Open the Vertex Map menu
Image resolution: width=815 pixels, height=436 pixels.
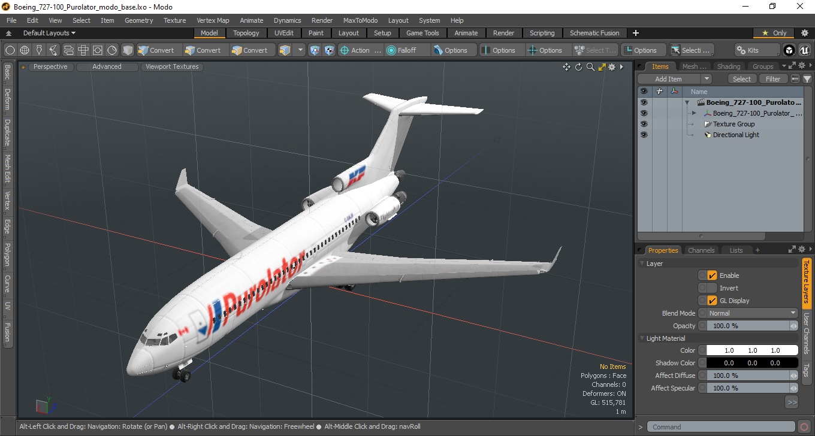pyautogui.click(x=213, y=20)
